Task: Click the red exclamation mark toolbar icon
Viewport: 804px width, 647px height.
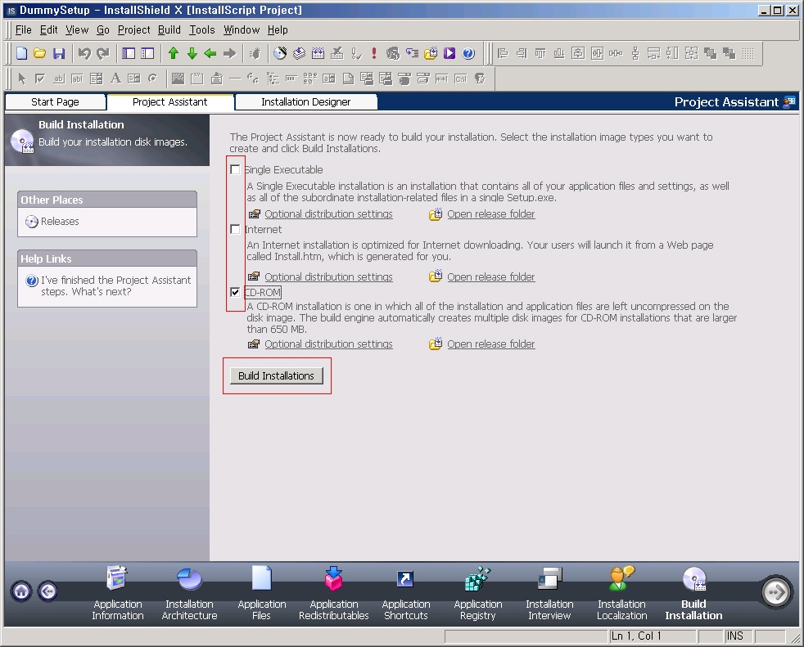Action: point(374,53)
